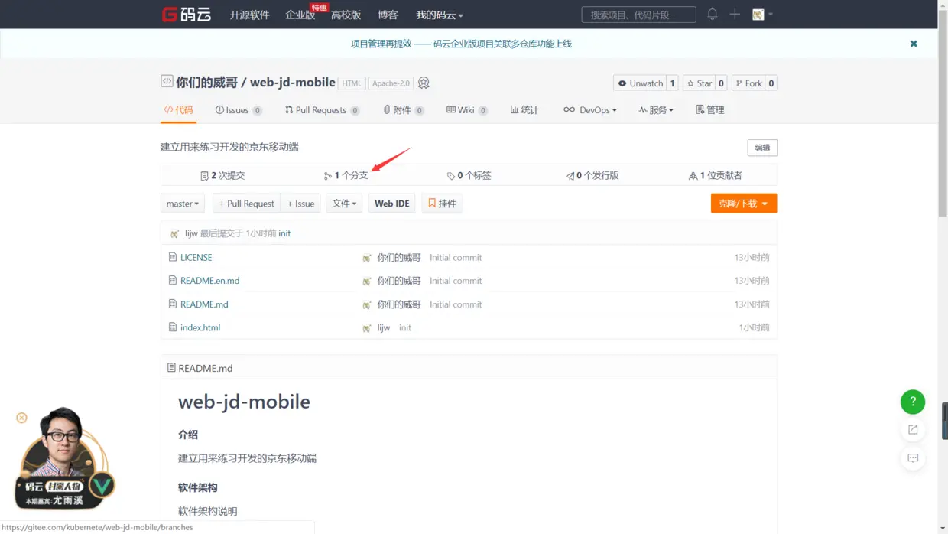Open the Wiki tab
This screenshot has height=534, width=948.
(x=467, y=110)
